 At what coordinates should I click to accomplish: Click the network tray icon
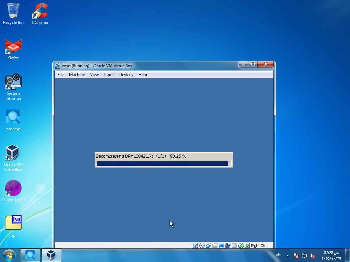coord(304,256)
